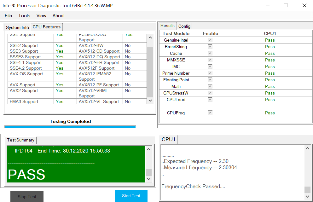Click the AVX512-VL Support cell
Image resolution: width=313 pixels, height=202 pixels.
[100, 101]
